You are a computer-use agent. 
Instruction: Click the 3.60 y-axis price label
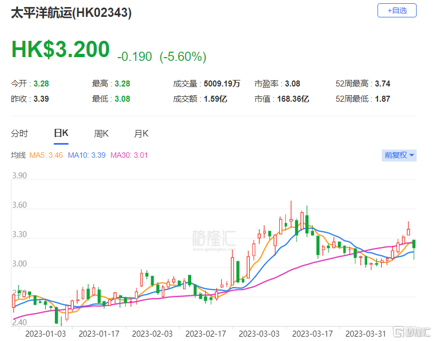pyautogui.click(x=20, y=205)
